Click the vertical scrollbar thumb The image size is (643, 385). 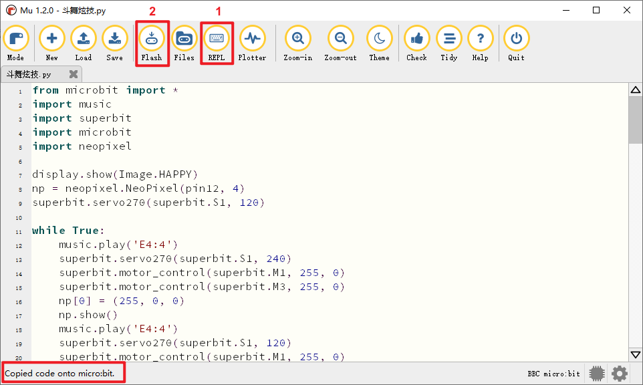click(x=636, y=120)
